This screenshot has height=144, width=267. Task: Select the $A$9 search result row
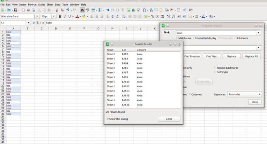click(x=144, y=77)
